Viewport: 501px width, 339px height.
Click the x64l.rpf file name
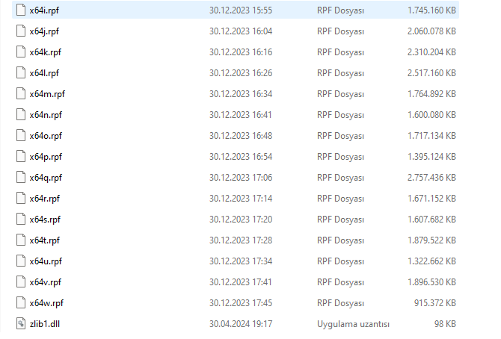click(44, 73)
